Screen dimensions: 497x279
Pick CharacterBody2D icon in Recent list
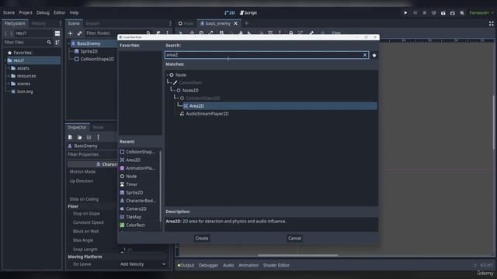(x=122, y=201)
